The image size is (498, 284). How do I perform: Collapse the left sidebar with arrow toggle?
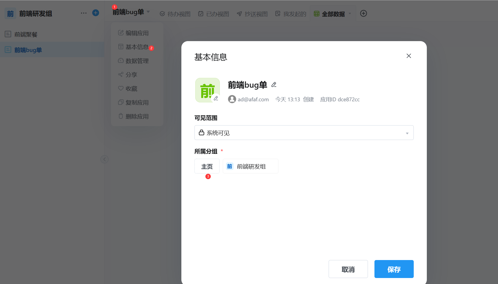coord(104,159)
